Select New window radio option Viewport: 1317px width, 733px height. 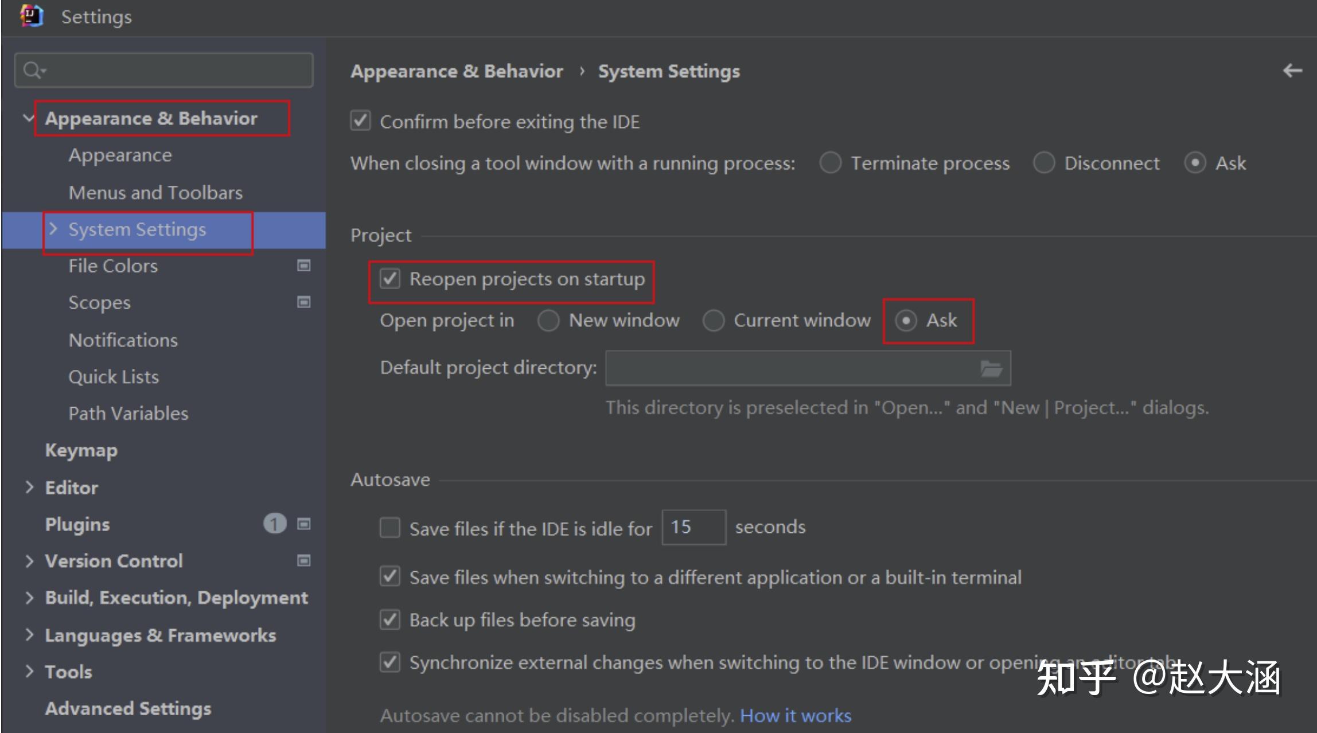pyautogui.click(x=548, y=321)
